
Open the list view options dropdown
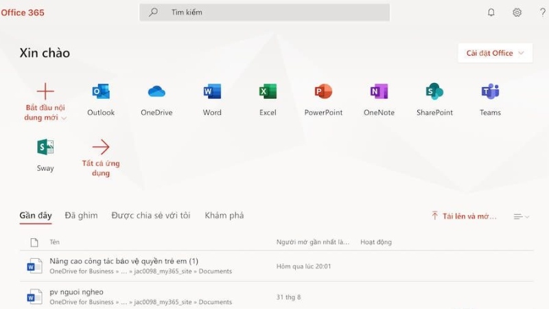[522, 216]
